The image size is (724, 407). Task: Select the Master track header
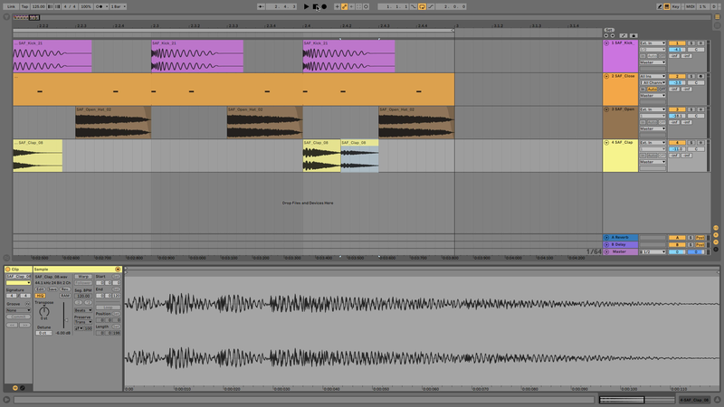(620, 252)
